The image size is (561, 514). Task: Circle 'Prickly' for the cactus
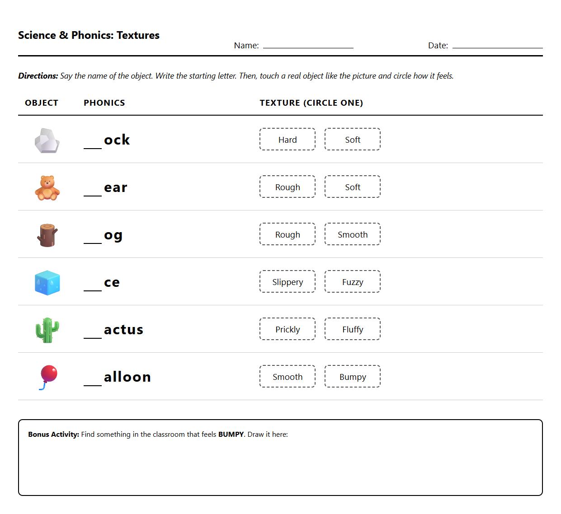(x=287, y=329)
